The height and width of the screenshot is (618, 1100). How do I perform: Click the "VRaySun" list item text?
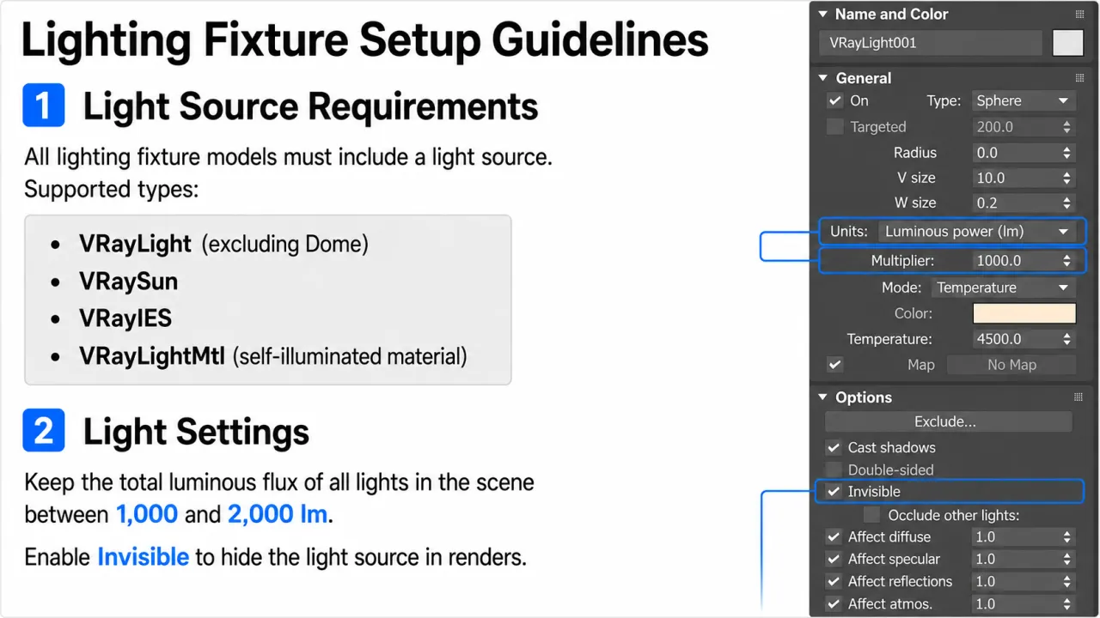tap(129, 282)
